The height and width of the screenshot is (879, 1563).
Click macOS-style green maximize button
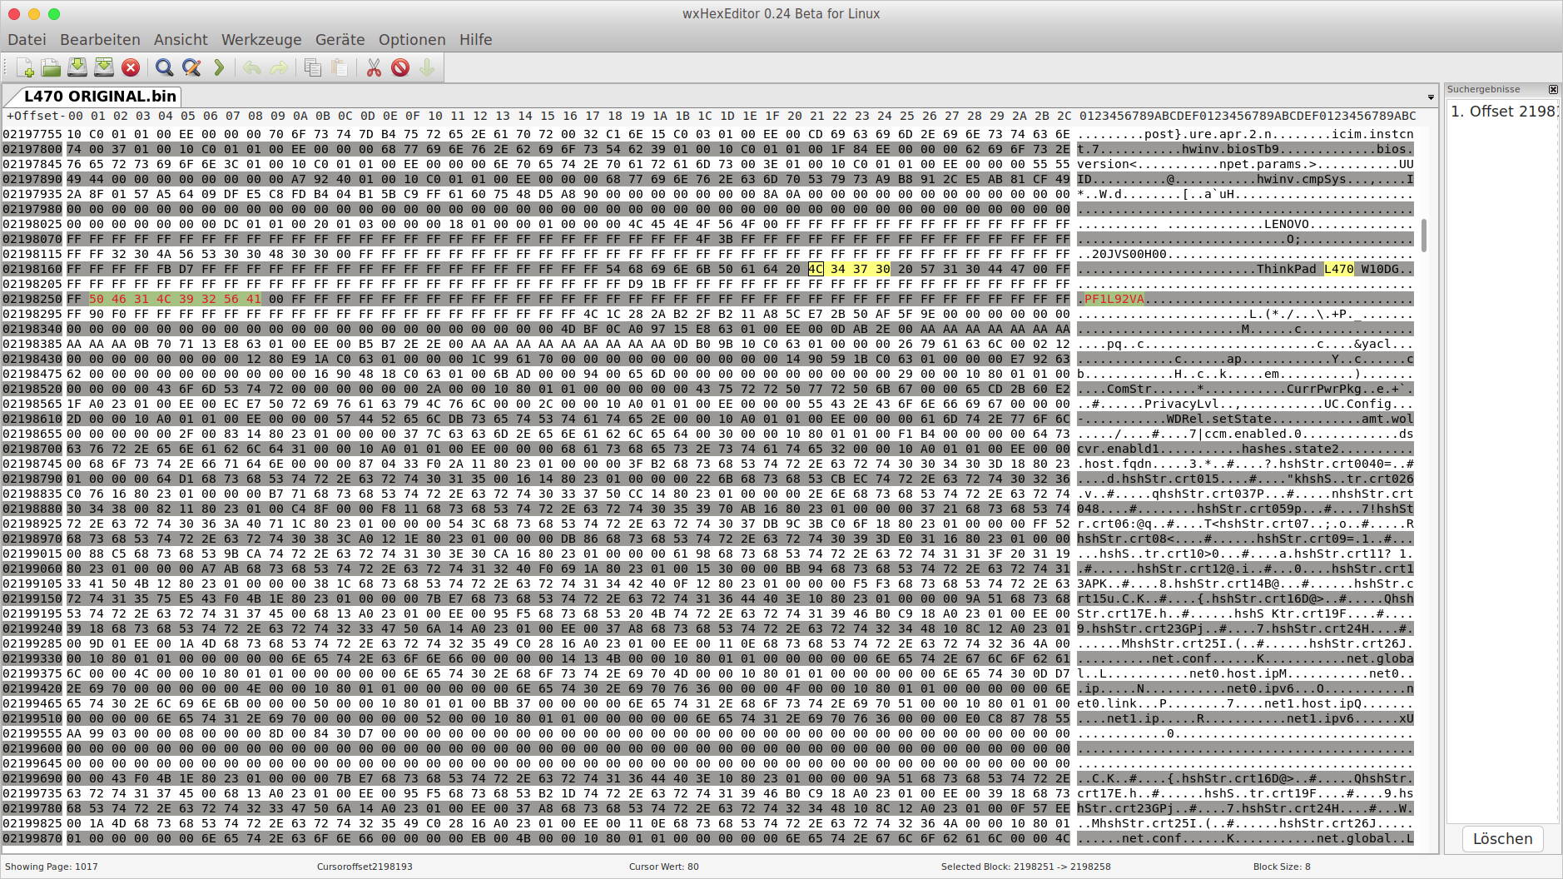(54, 13)
